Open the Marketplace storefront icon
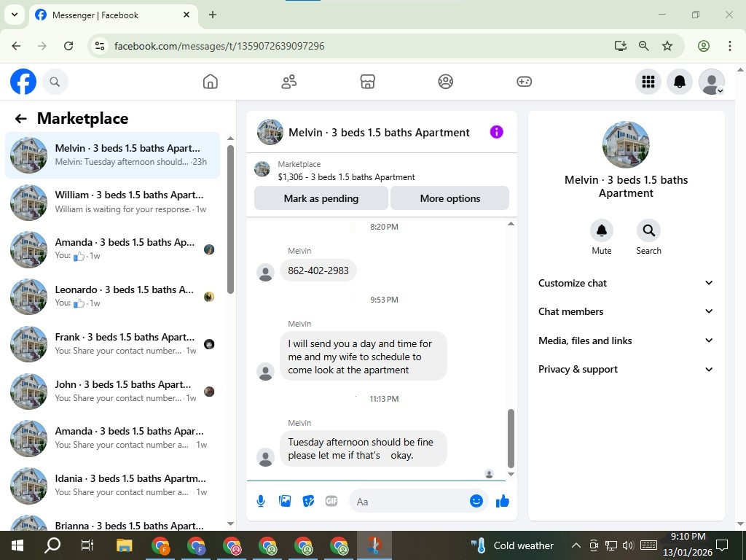Screen dimensions: 746x560 click(x=367, y=82)
